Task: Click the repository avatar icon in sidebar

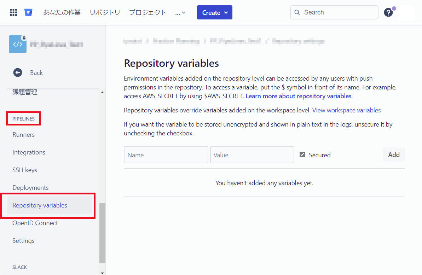Action: [18, 44]
